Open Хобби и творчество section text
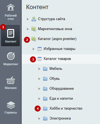Image resolution: width=100 pixels, height=124 pixels. (x=66, y=109)
